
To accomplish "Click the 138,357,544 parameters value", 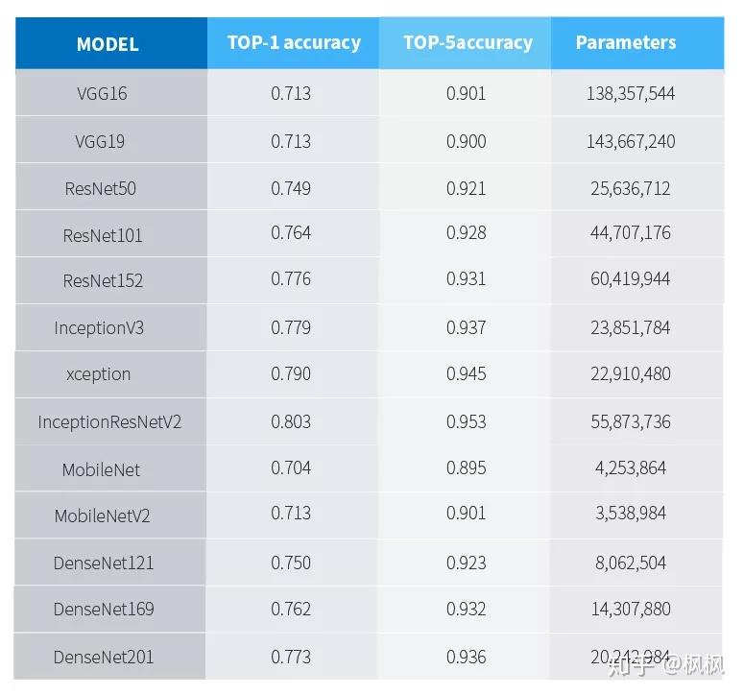I will (x=631, y=94).
